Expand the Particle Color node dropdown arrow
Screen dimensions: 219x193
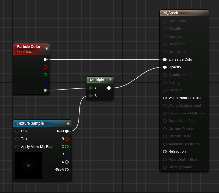point(47,49)
